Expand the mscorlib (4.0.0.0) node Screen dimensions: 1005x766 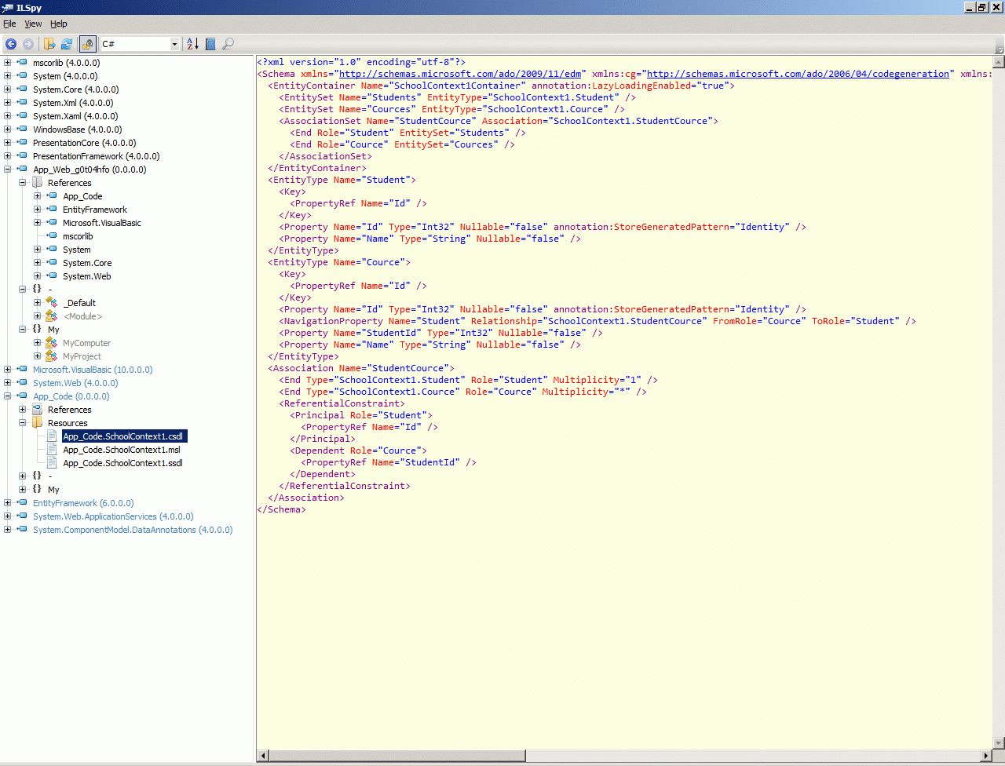[8, 62]
